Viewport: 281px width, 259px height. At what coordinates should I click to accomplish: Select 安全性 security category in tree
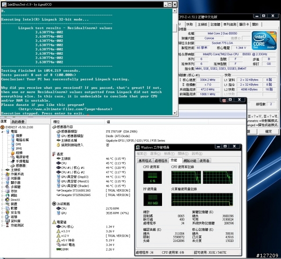click(x=15, y=213)
